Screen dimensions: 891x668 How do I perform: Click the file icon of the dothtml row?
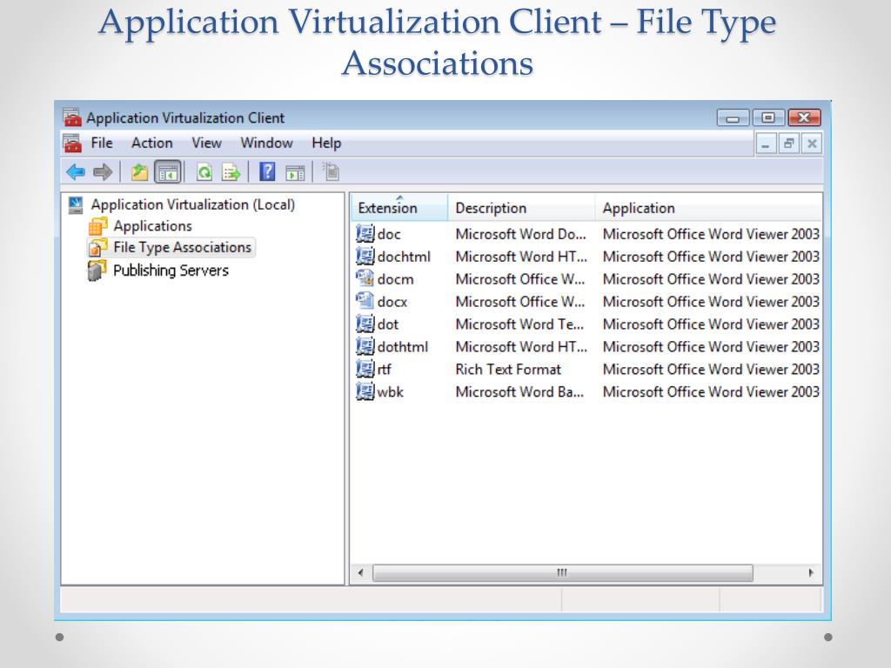coord(365,346)
